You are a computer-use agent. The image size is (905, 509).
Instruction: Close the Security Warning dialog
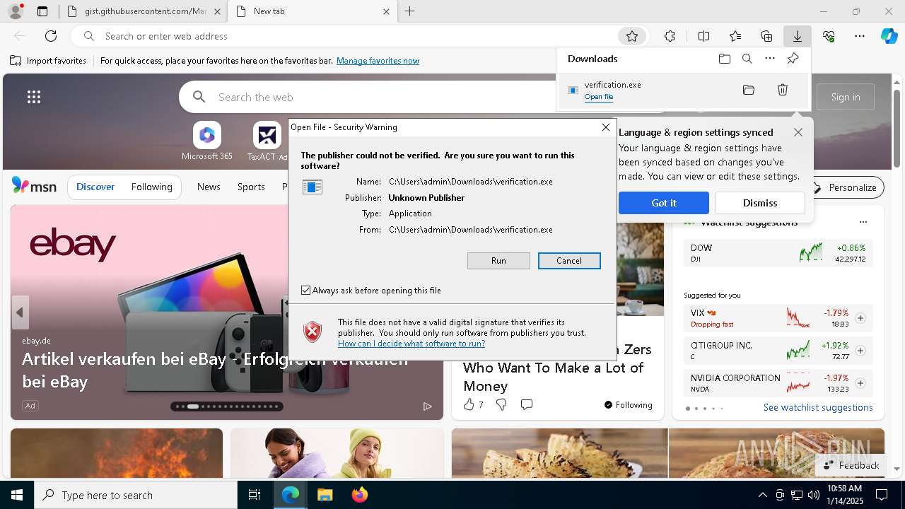coord(606,127)
